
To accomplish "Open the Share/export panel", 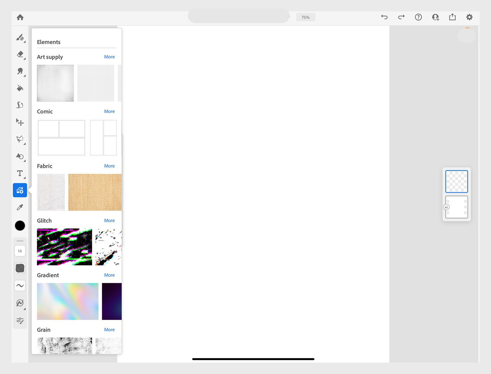I will click(x=452, y=17).
